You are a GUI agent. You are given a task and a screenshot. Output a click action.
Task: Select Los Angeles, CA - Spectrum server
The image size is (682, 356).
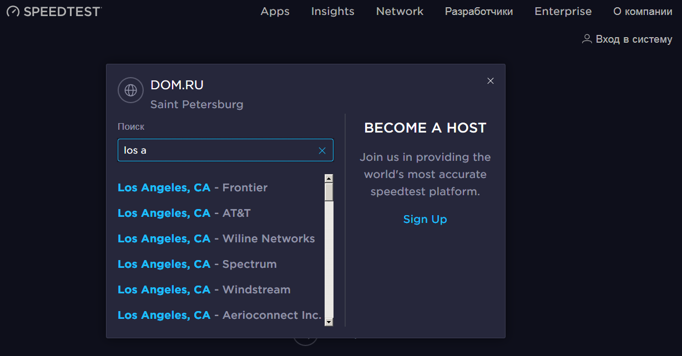(x=197, y=264)
